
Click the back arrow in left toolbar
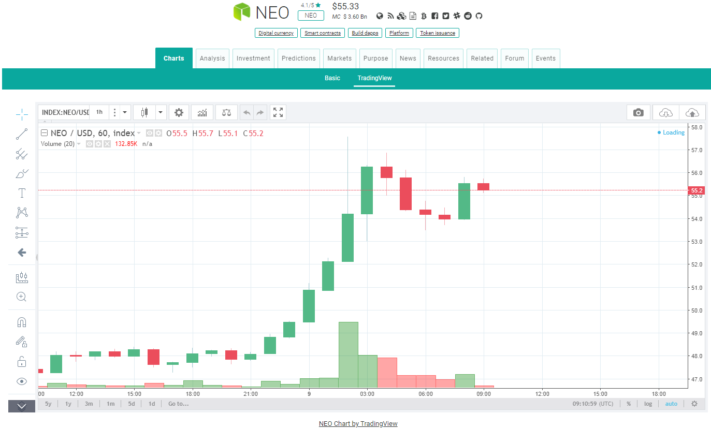click(22, 253)
